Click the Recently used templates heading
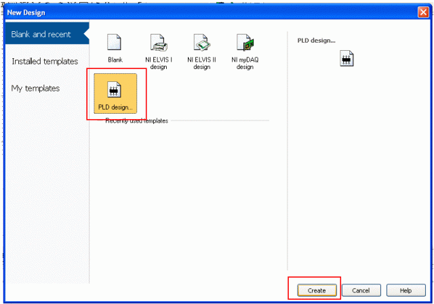Screen dimensions: 434x304 click(x=137, y=121)
